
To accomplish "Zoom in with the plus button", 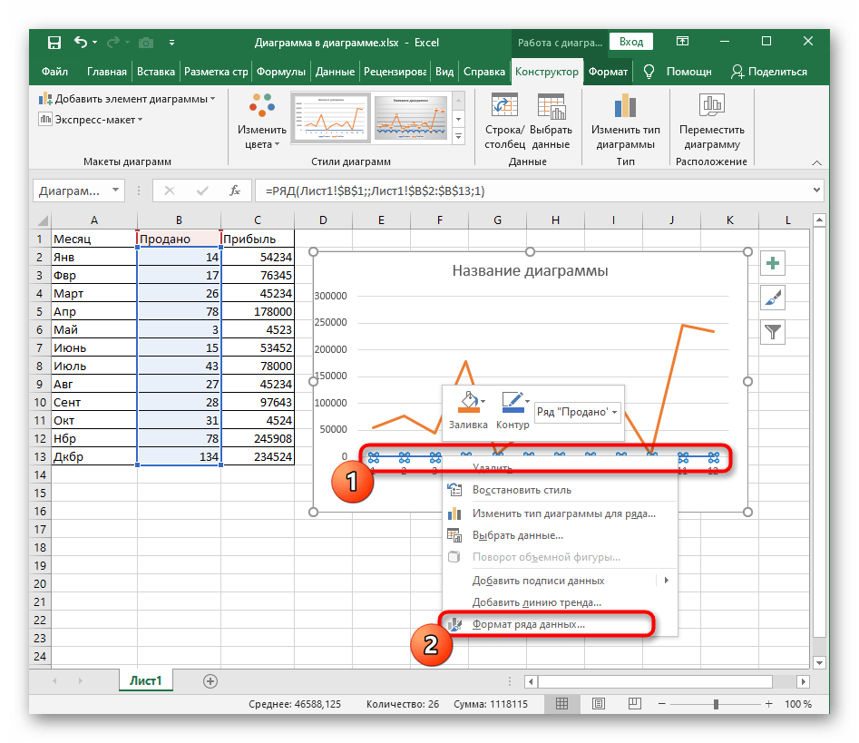I will tap(769, 704).
